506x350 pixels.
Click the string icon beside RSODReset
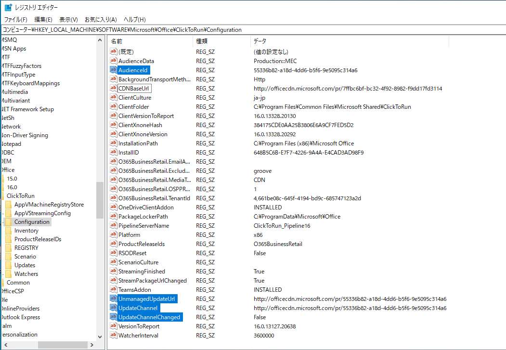[x=113, y=253]
